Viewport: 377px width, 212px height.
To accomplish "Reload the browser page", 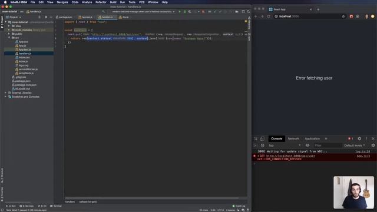I will [x=269, y=16].
